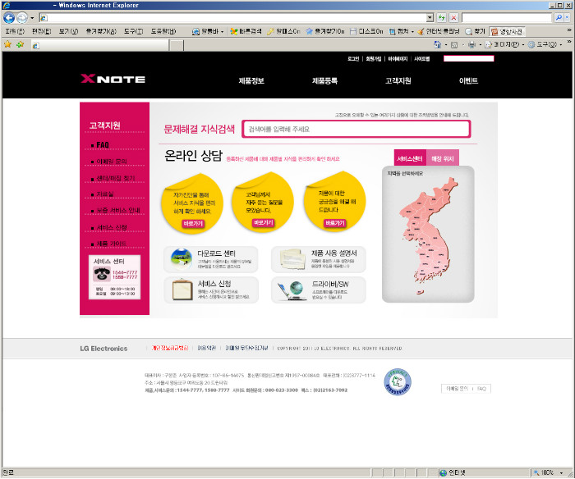Click the Feeds icon in command bar

tap(454, 44)
